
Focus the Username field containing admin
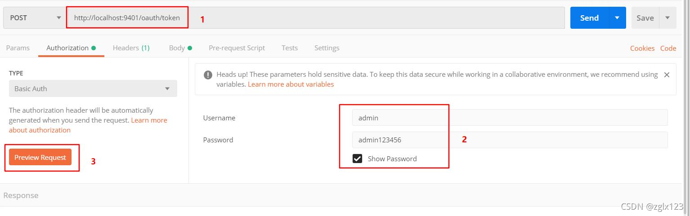point(510,118)
